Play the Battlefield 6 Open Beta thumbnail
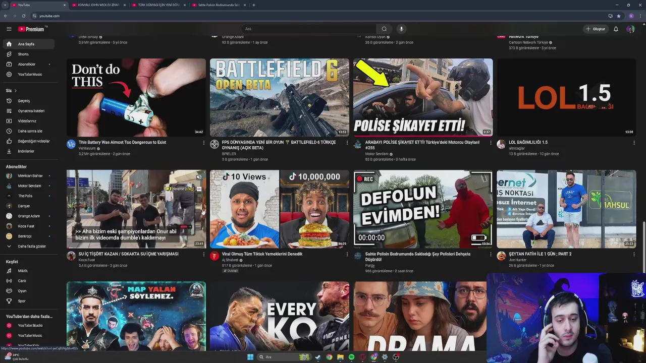The height and width of the screenshot is (363, 646). tap(280, 97)
